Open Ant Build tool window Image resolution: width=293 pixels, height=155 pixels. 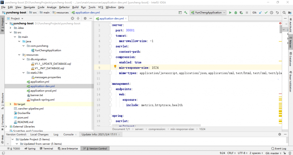(291, 25)
